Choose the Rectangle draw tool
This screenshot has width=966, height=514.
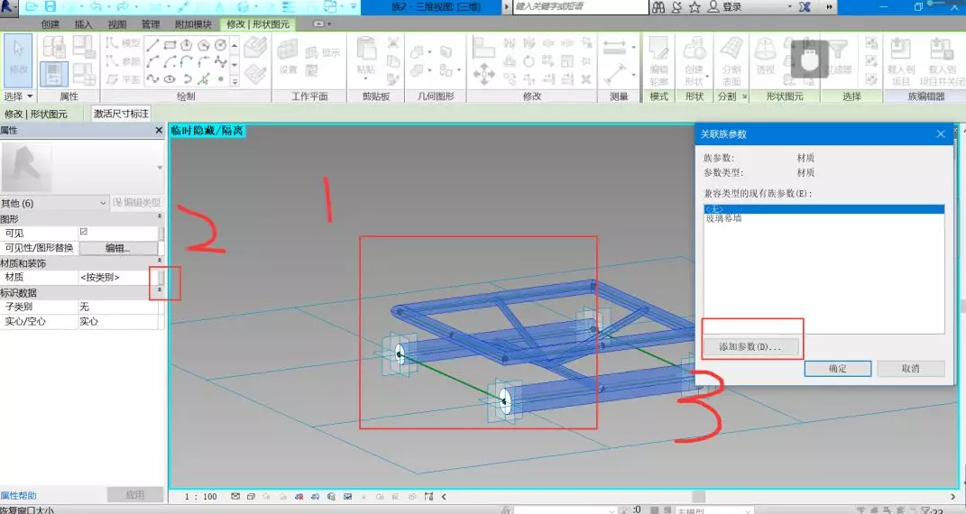pyautogui.click(x=170, y=44)
